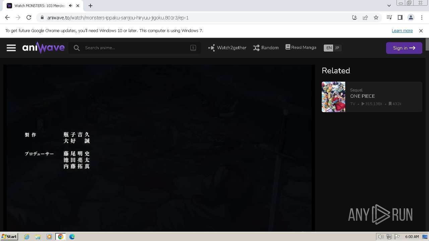Go forward to next page
Screen dimensions: 429x241
click(x=18, y=17)
